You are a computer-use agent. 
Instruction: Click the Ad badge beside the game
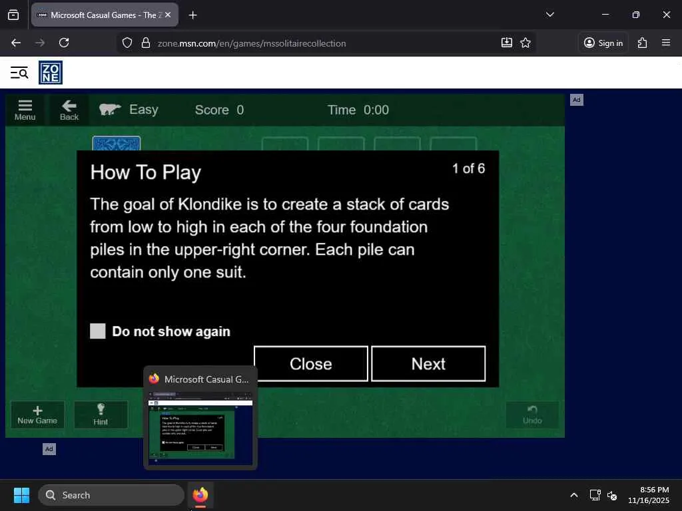(576, 100)
